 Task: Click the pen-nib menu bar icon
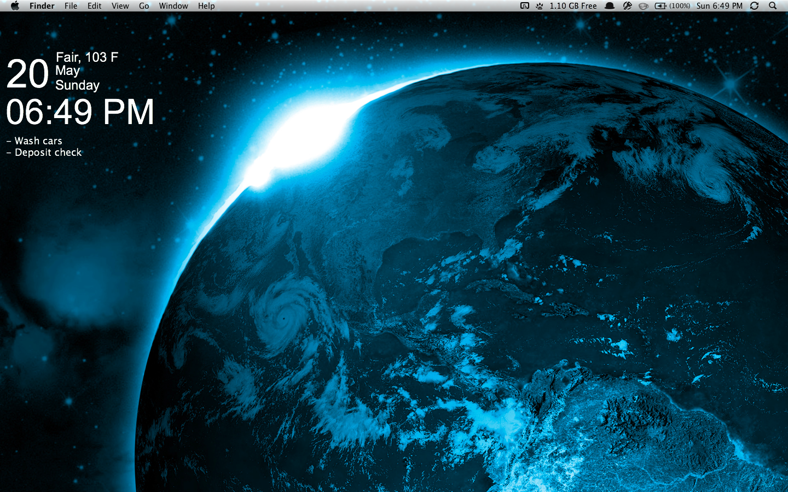click(x=627, y=6)
